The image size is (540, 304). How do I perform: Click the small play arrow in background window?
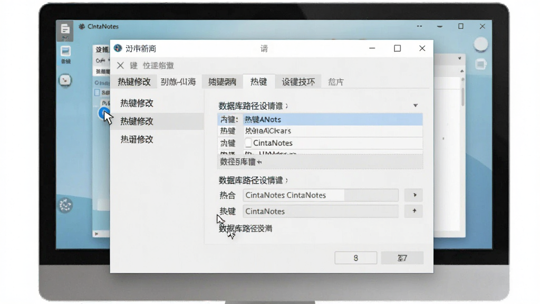point(97,234)
